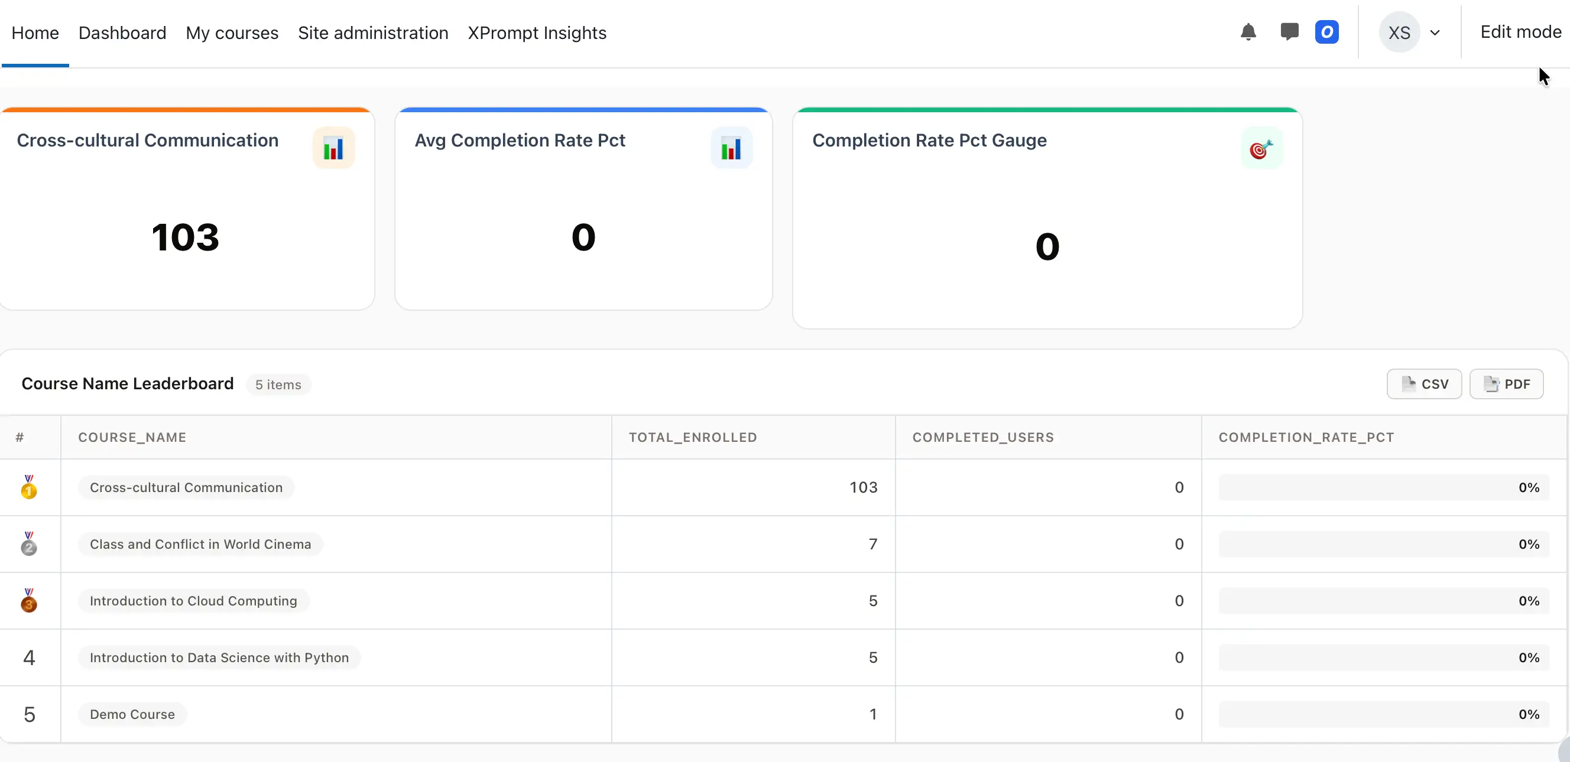Click the blue XPrompt assistant icon
The width and height of the screenshot is (1570, 762).
click(1326, 32)
